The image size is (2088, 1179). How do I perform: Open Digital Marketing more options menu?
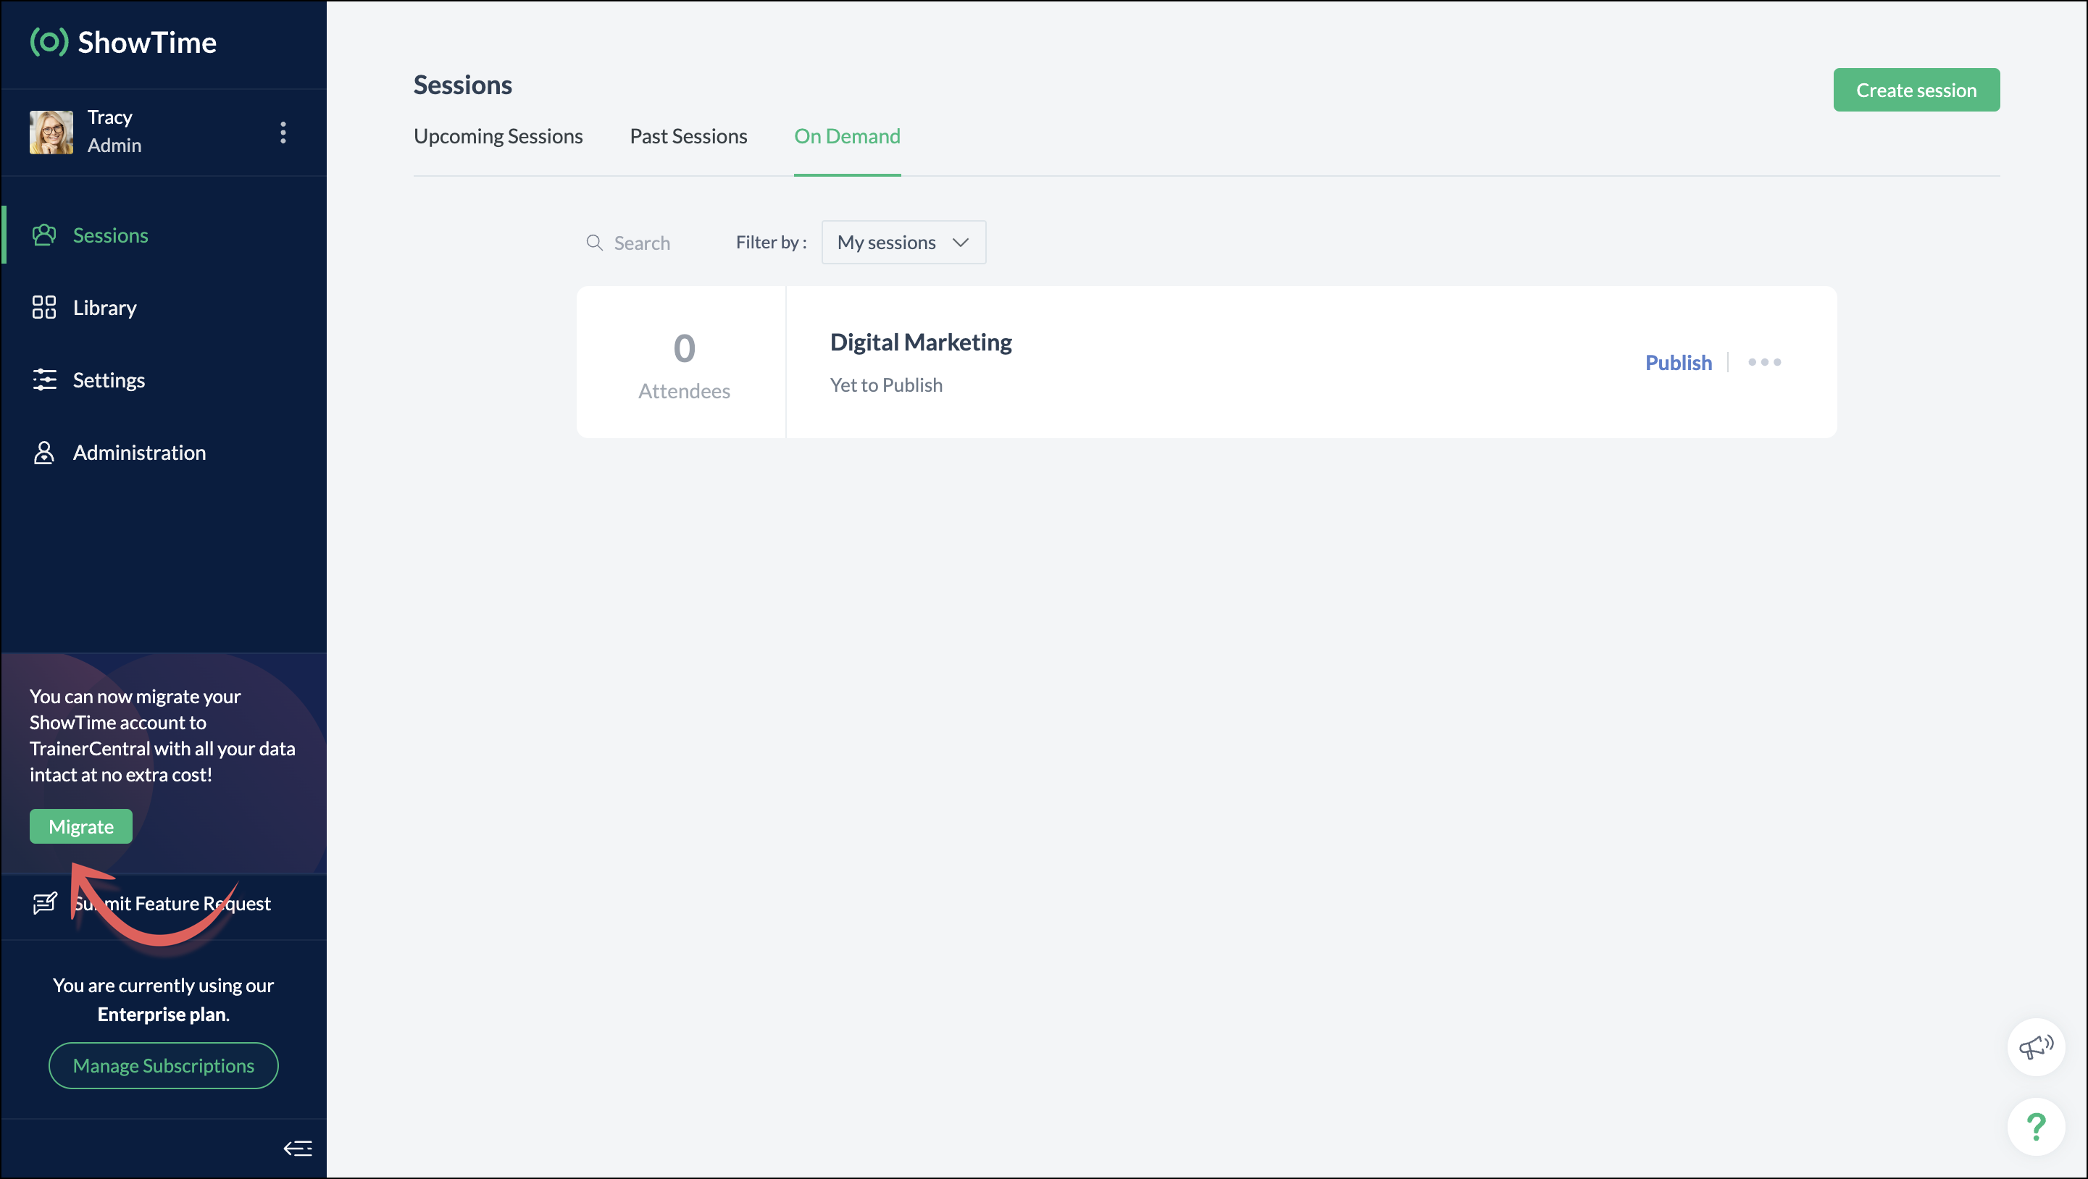tap(1765, 362)
